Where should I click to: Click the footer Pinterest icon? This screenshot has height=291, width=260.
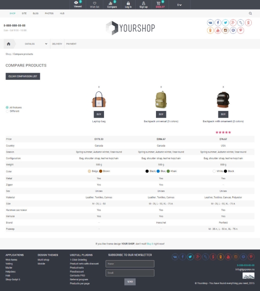click(251, 257)
